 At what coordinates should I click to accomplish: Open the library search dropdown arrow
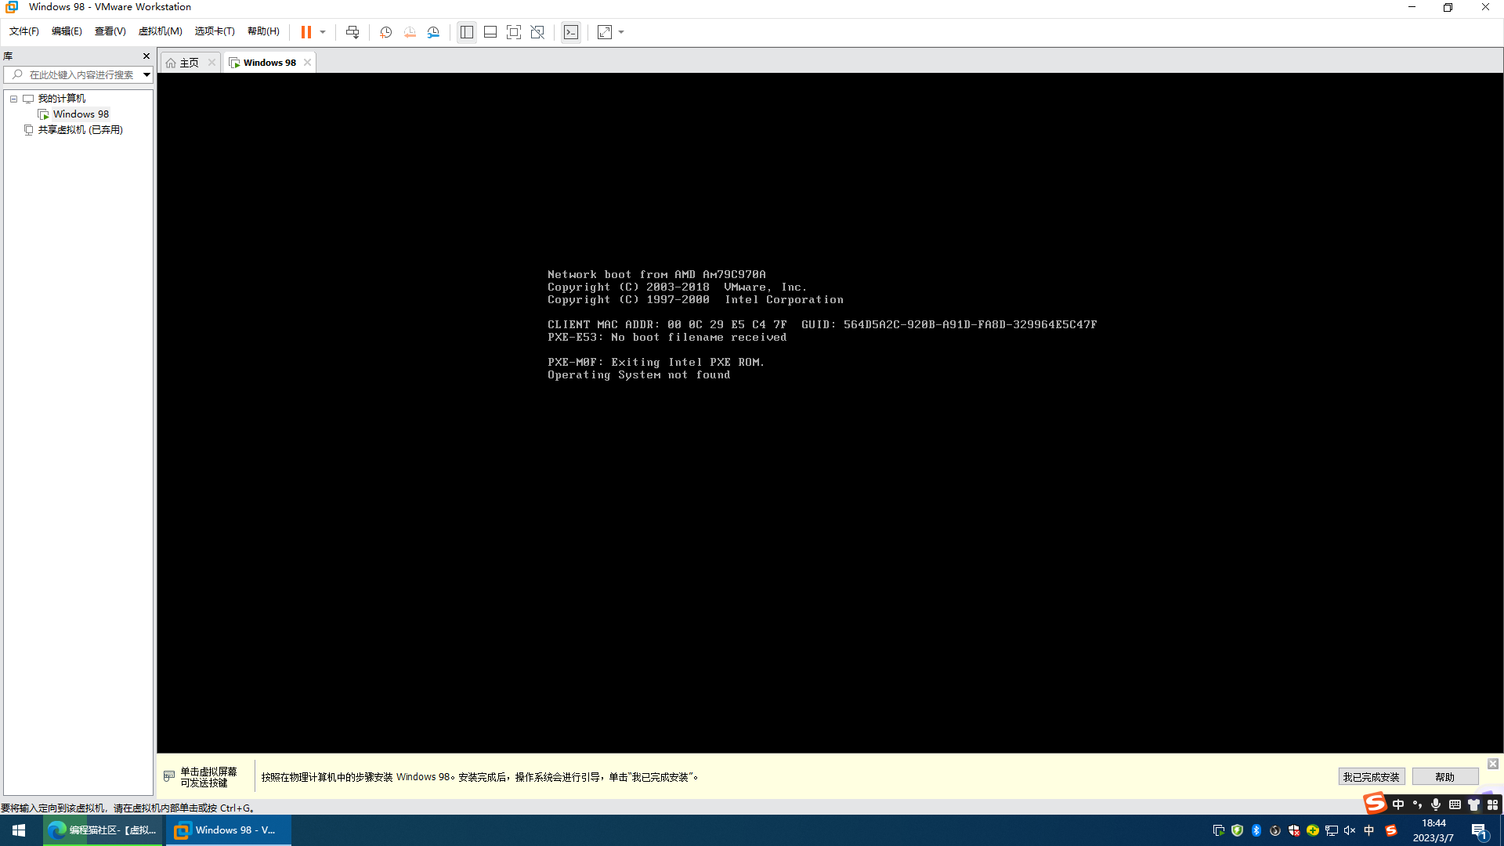[146, 75]
